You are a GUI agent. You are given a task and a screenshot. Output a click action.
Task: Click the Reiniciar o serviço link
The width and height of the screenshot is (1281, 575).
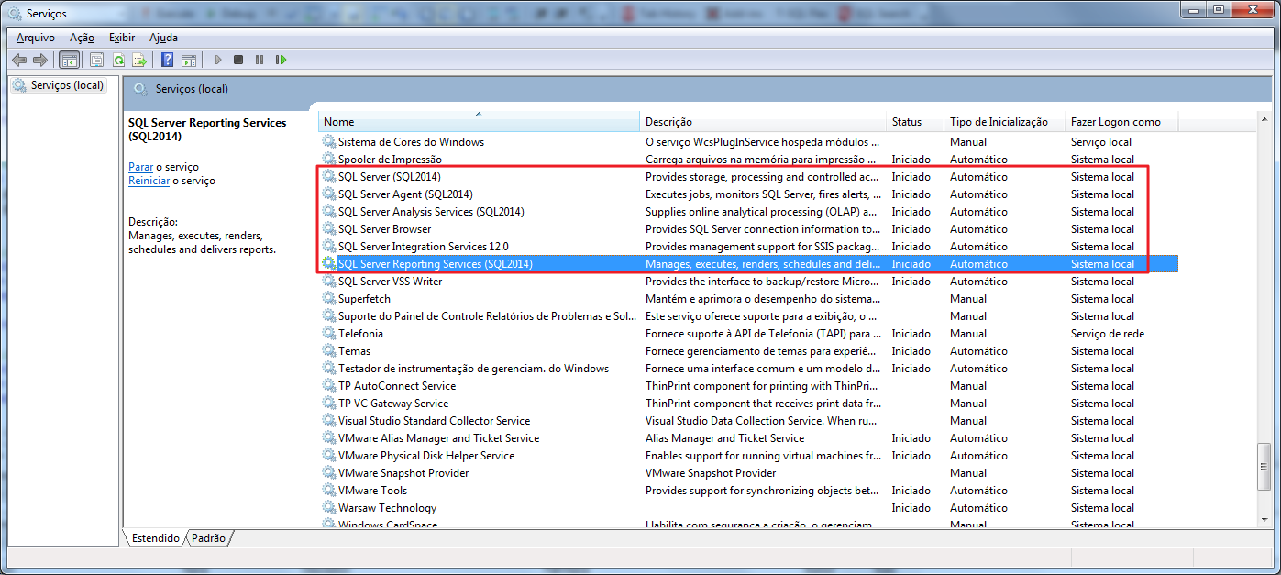click(149, 181)
